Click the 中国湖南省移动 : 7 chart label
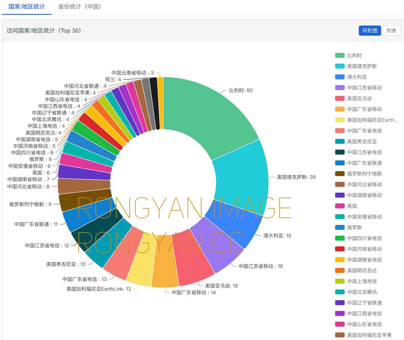 (x=28, y=179)
